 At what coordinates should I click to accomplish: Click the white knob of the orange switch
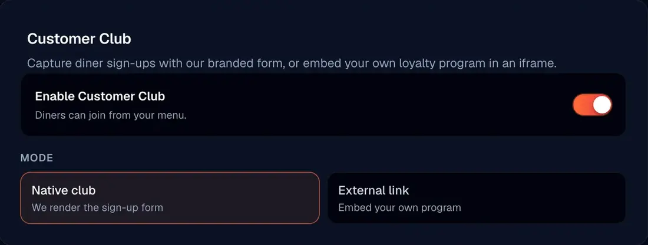[x=601, y=105]
